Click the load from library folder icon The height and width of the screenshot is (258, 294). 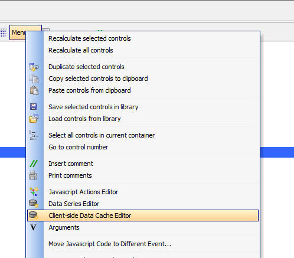pyautogui.click(x=34, y=119)
